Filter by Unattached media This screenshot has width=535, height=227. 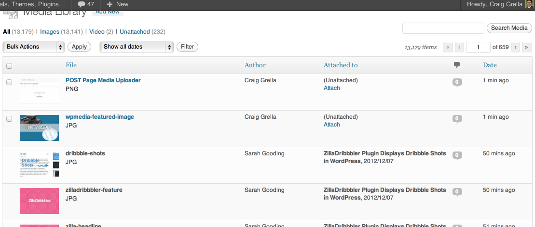click(135, 32)
